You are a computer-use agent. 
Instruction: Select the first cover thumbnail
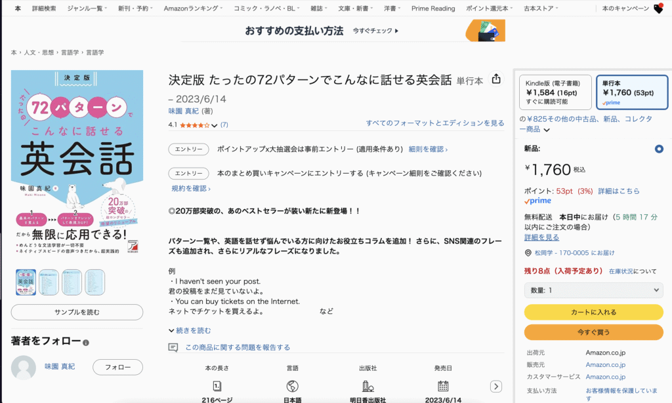point(26,282)
